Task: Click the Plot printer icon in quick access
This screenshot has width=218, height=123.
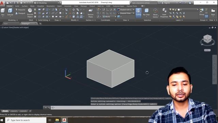Action: tap(21, 3)
